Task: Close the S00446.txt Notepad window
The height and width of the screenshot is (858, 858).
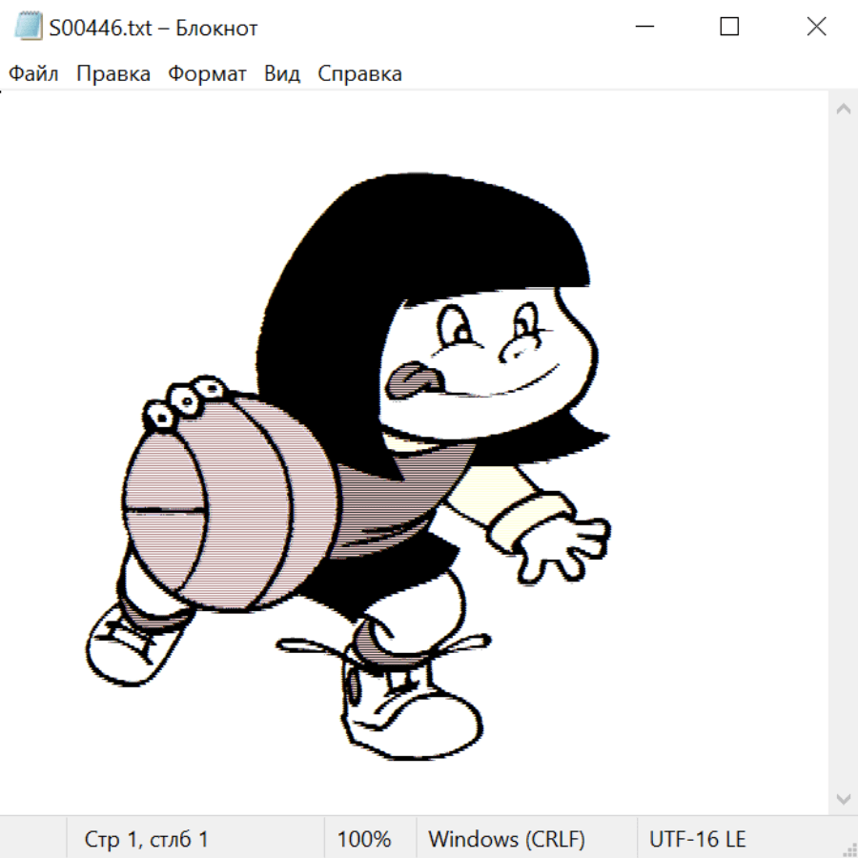Action: tap(816, 28)
